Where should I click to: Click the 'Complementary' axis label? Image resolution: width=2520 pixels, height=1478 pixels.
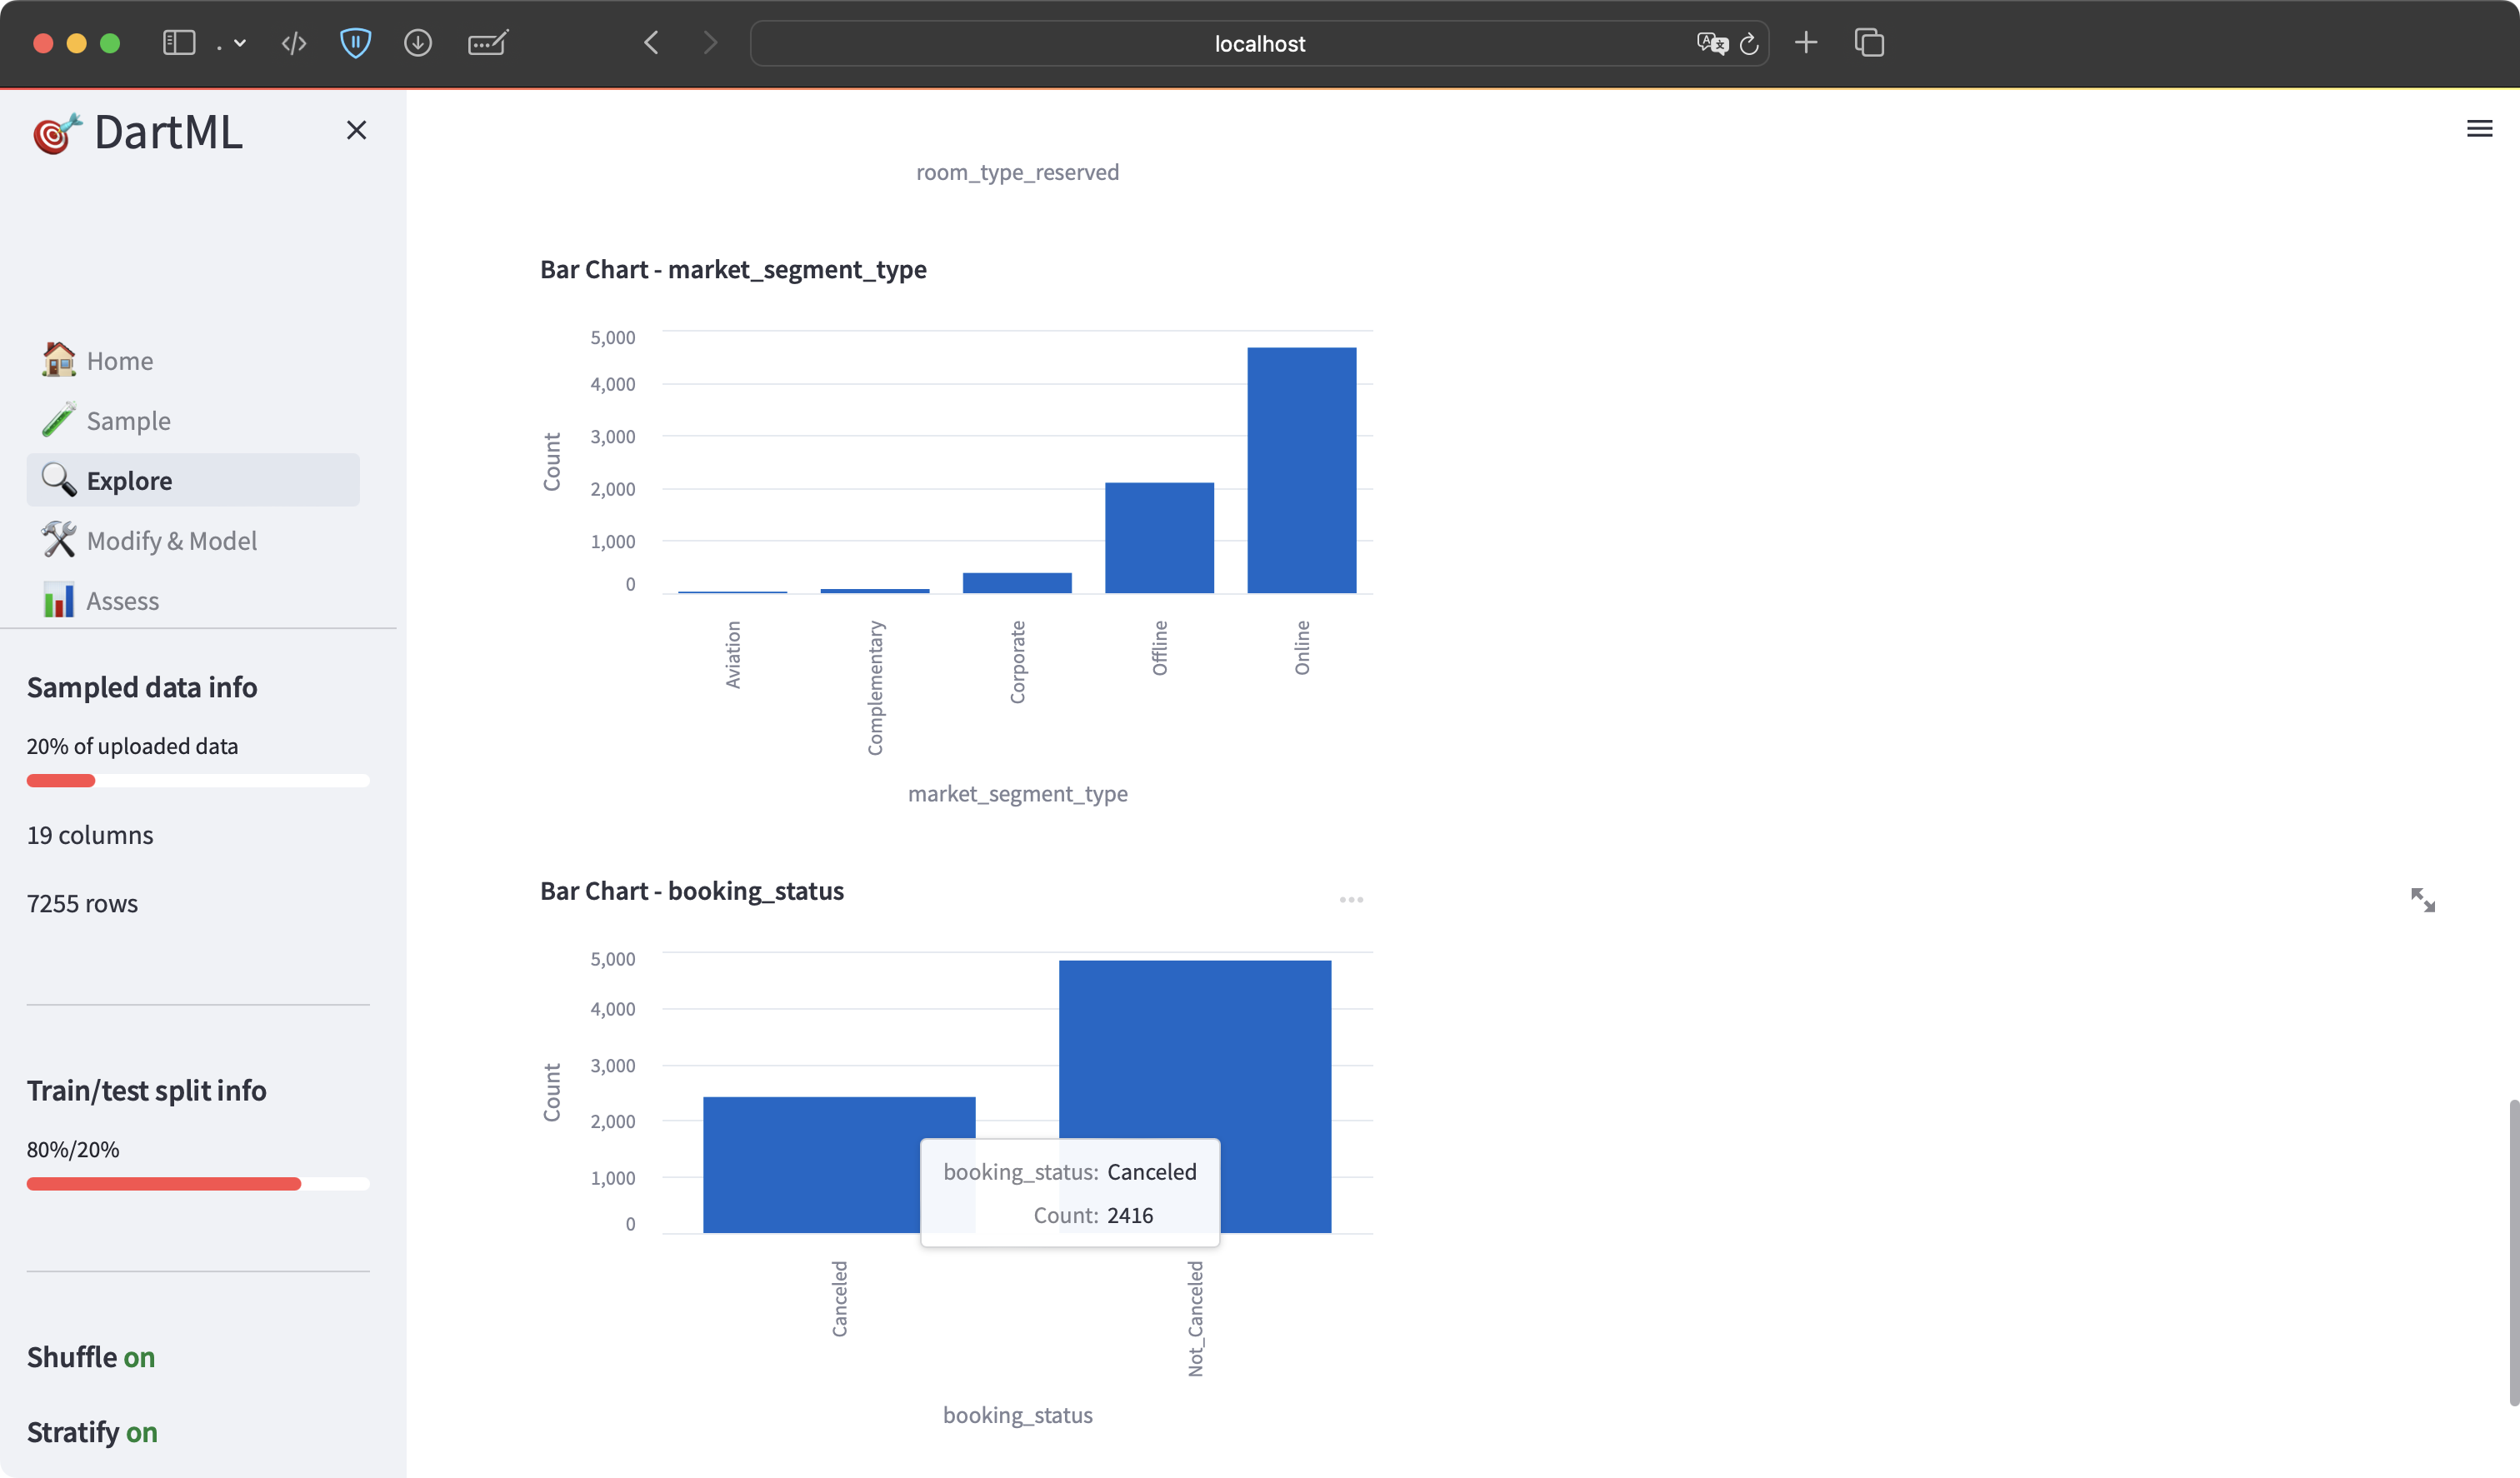pos(875,687)
